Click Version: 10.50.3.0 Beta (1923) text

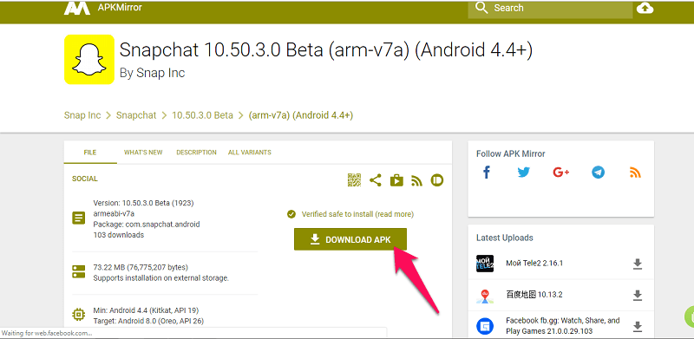(143, 203)
